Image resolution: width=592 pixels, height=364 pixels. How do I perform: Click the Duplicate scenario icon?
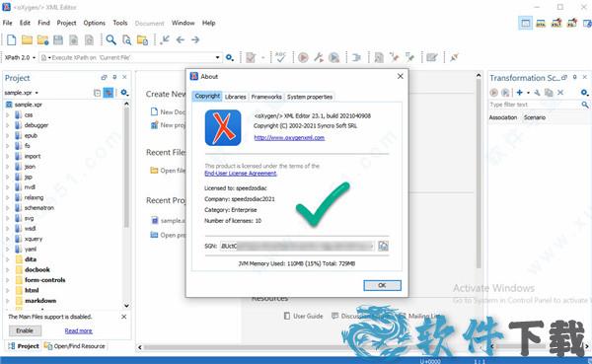click(549, 93)
